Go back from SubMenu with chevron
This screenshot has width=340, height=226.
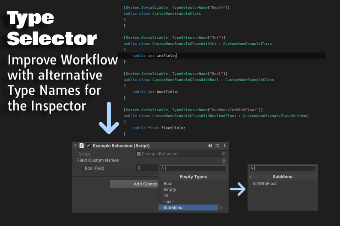click(251, 177)
